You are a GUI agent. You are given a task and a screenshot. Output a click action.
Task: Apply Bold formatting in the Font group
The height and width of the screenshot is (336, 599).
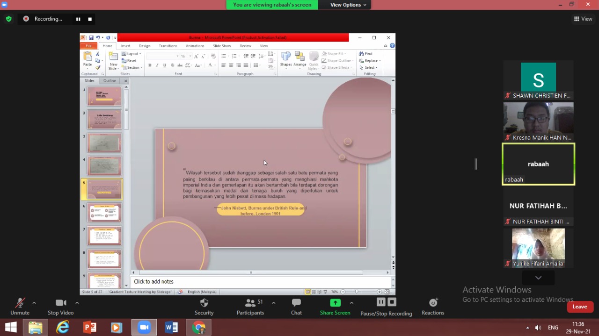[150, 65]
